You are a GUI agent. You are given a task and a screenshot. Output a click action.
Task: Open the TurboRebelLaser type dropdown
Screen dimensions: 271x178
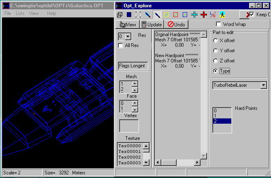pos(263,85)
